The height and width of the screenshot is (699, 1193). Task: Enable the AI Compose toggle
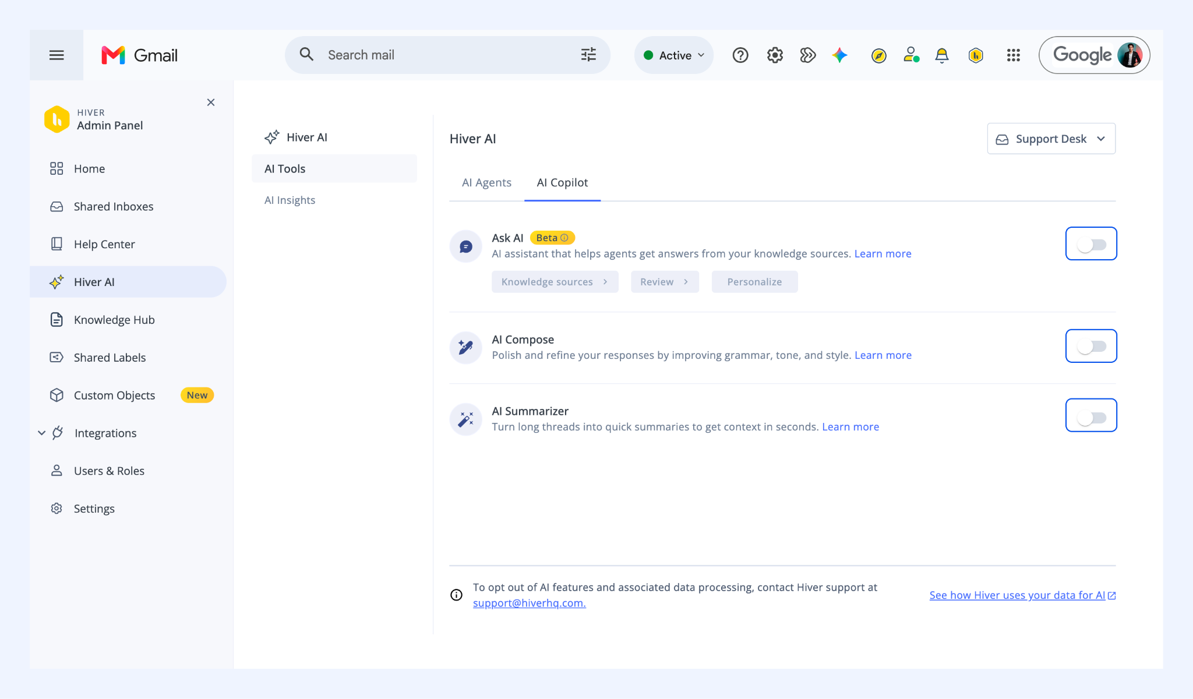coord(1091,346)
